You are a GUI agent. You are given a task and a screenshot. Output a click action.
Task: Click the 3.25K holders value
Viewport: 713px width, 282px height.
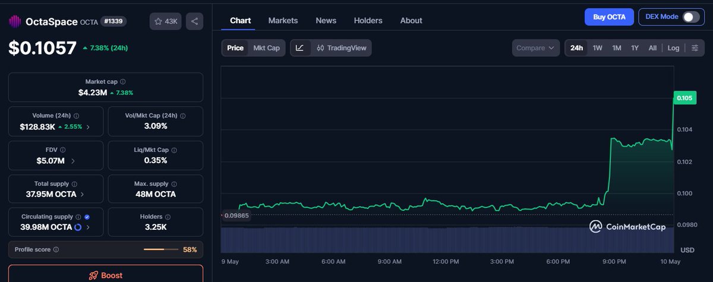click(156, 227)
